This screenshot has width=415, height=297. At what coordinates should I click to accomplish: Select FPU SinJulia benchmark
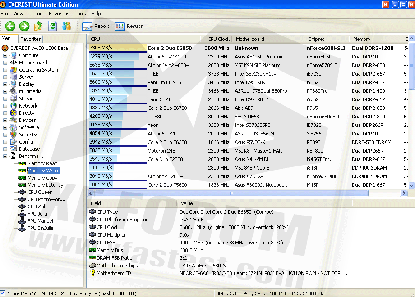click(x=41, y=228)
